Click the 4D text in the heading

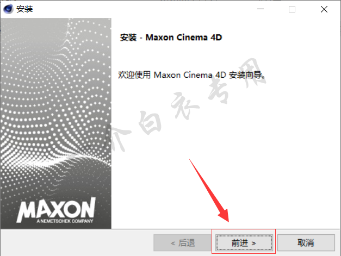(216, 38)
